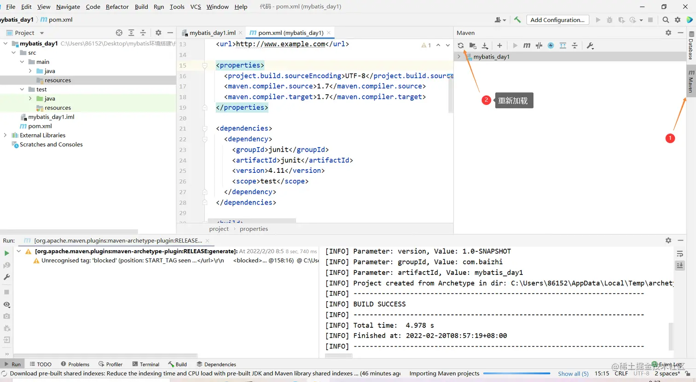Open the Tools menu
696x382 pixels.
[177, 6]
